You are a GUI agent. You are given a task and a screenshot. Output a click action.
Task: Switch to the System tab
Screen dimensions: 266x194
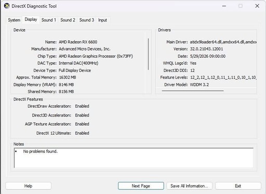pyautogui.click(x=14, y=20)
